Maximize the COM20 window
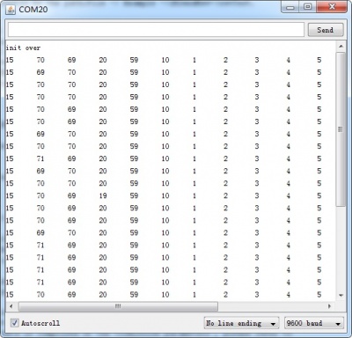 (x=307, y=7)
